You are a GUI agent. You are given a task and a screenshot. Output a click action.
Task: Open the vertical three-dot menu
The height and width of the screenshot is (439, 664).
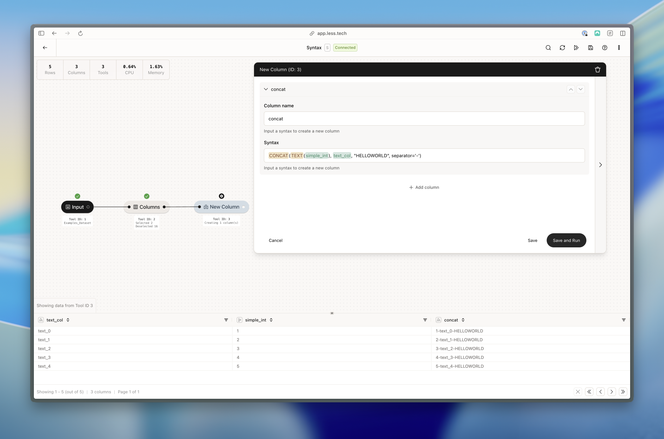click(619, 48)
